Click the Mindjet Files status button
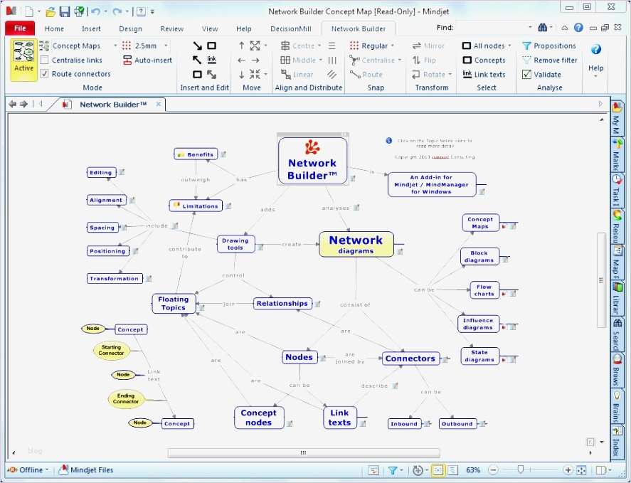The image size is (631, 483). pyautogui.click(x=86, y=469)
